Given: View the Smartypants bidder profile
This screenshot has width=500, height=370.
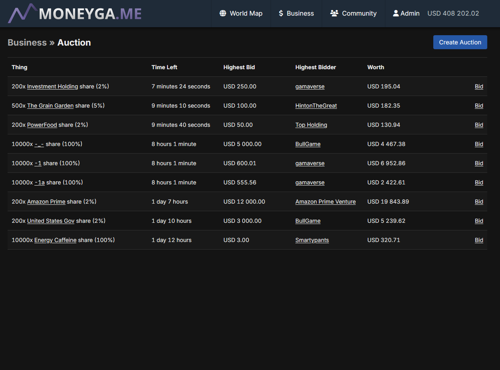Looking at the screenshot, I should tap(312, 240).
